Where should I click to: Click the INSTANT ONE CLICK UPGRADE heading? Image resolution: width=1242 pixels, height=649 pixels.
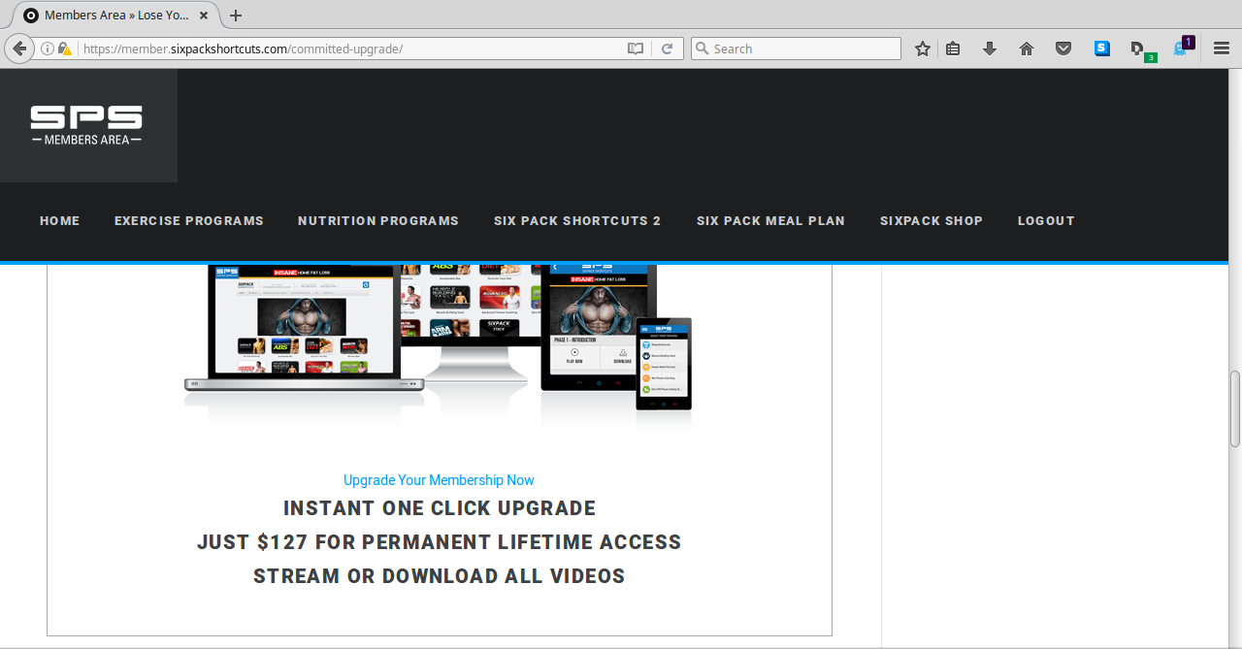pos(440,508)
